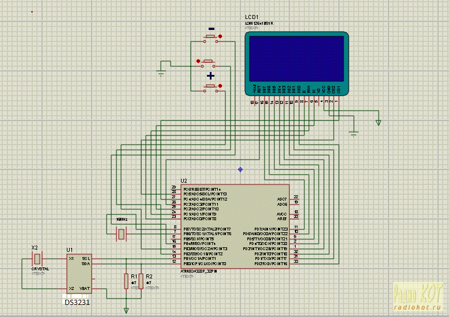Click the <TEXT> placeholder under LCD1 name
449x317 pixels.
pyautogui.click(x=252, y=28)
